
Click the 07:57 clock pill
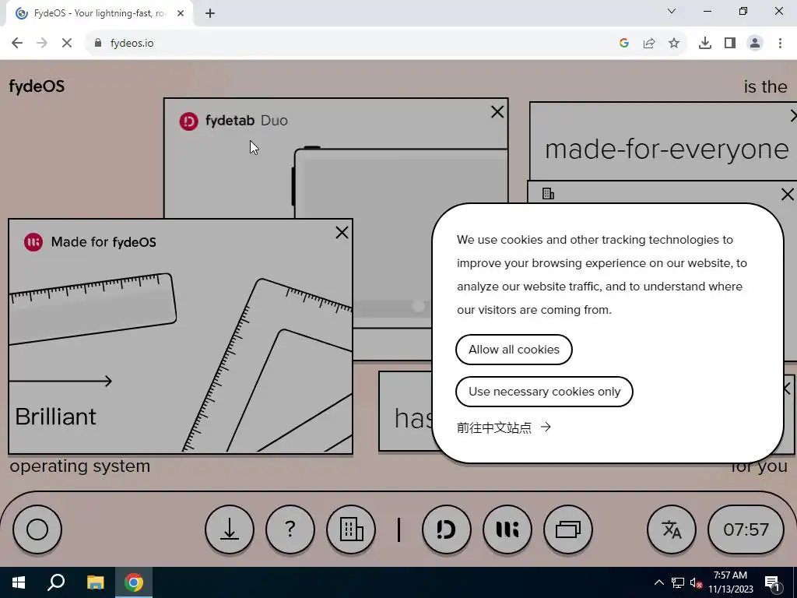coord(746,529)
